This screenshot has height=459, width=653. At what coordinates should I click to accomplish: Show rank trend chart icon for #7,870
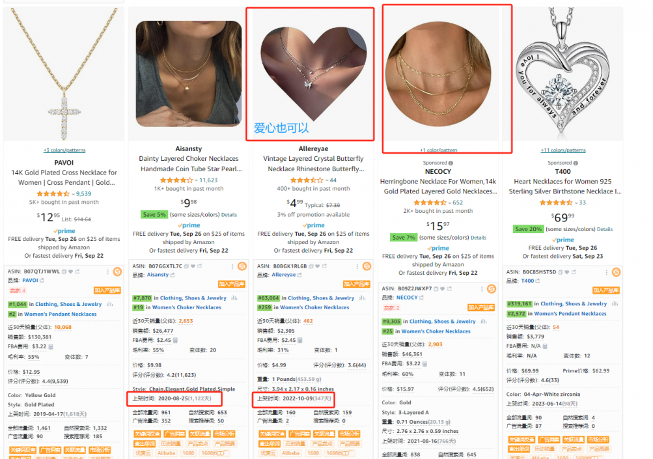[x=234, y=298]
